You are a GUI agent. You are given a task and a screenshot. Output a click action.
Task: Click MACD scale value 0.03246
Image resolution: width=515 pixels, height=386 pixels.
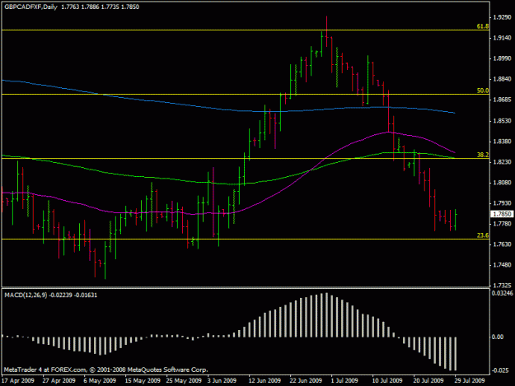[502, 293]
